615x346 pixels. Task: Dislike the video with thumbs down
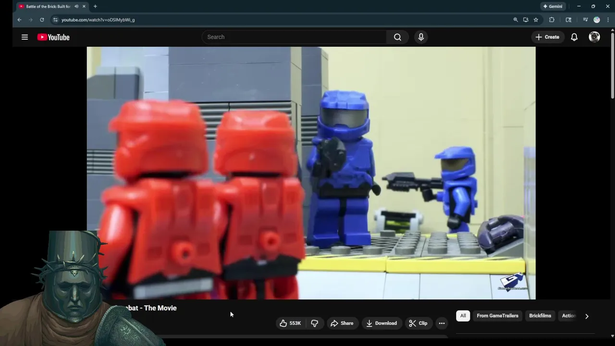click(315, 323)
